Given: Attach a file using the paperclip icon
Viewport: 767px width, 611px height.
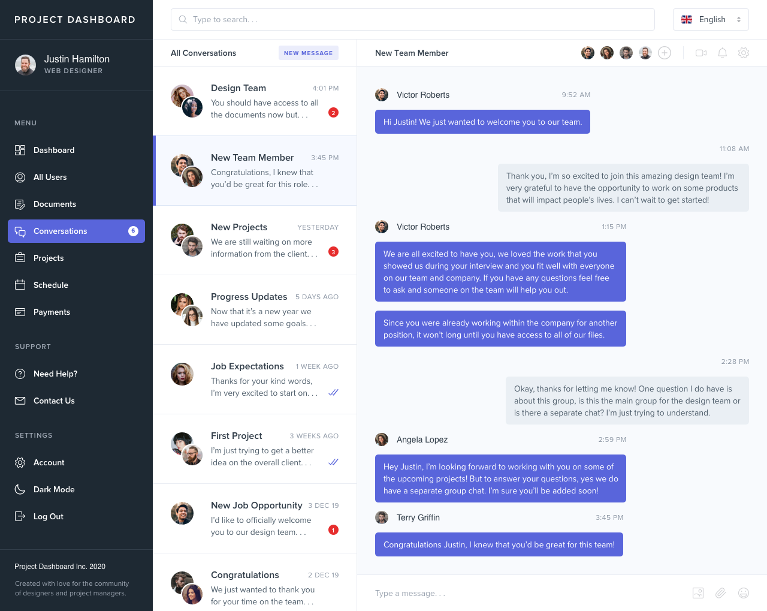Looking at the screenshot, I should (x=721, y=593).
